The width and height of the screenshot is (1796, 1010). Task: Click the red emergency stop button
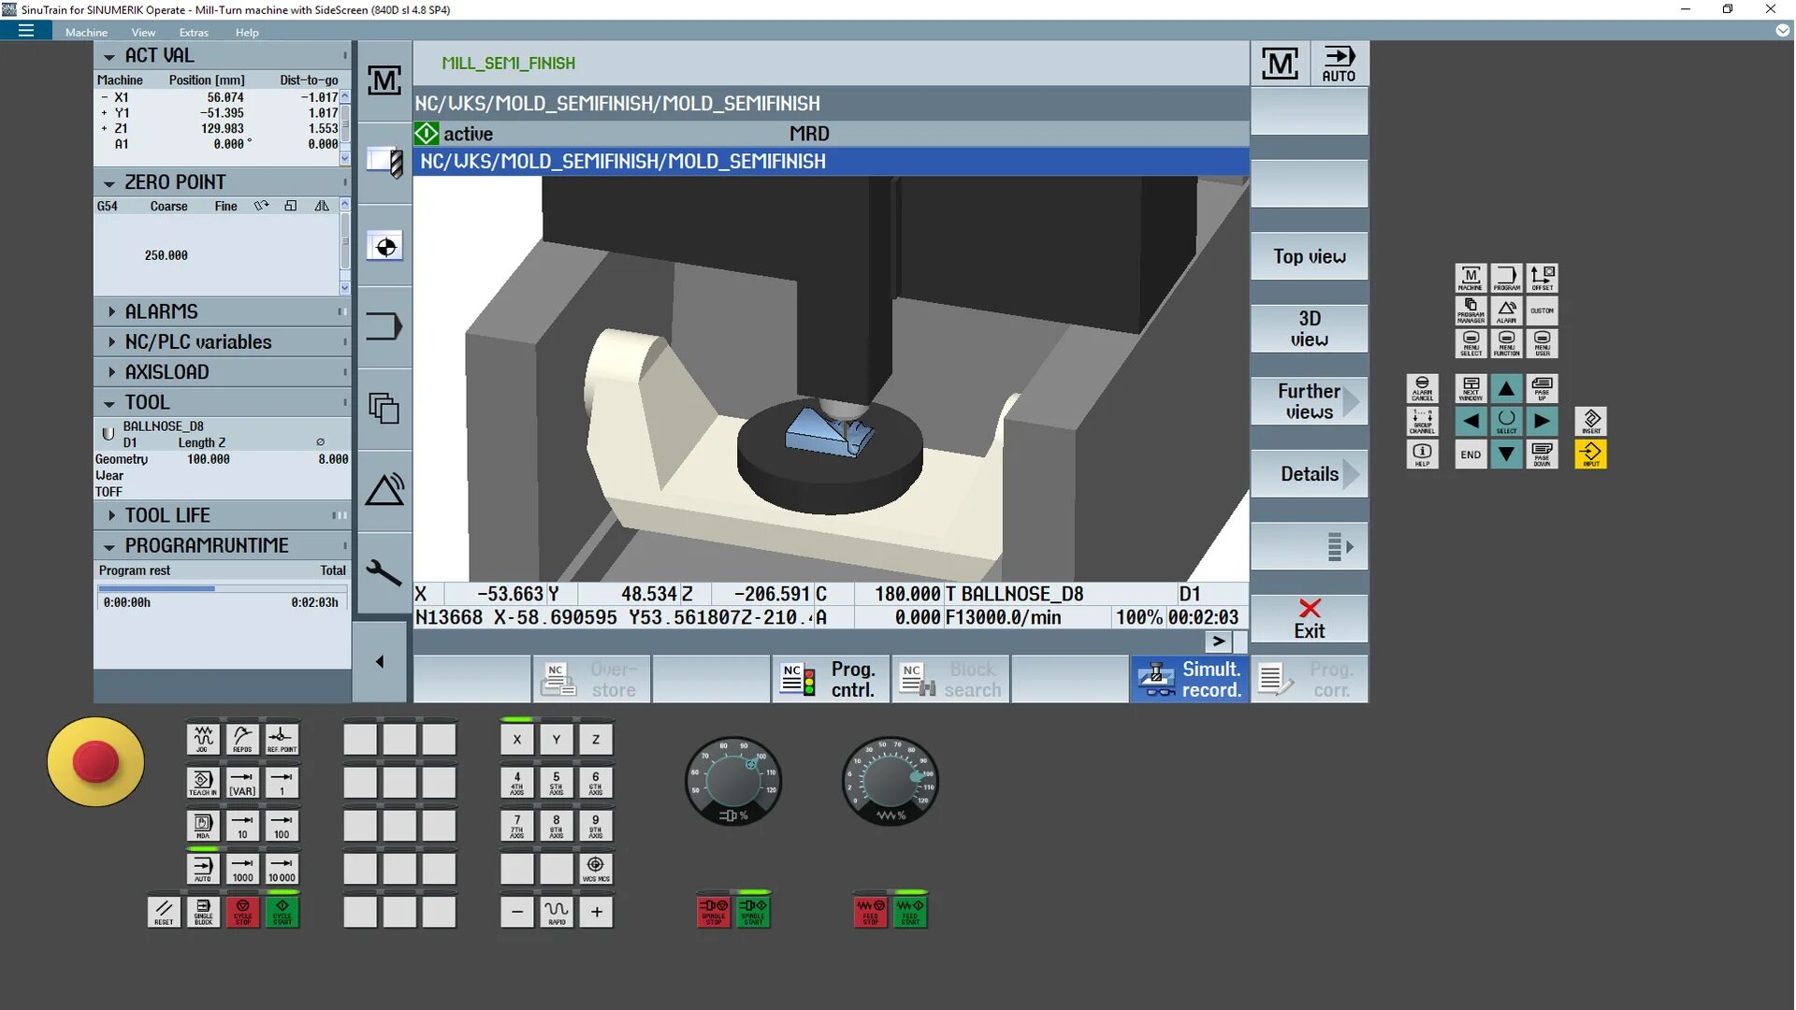coord(95,761)
